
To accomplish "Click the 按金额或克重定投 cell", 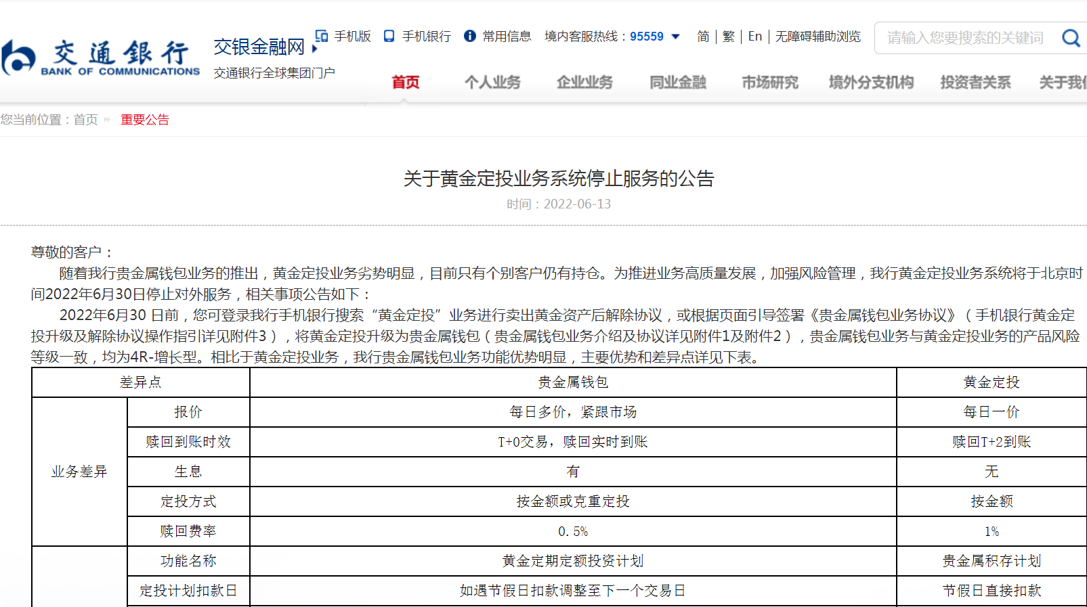I will point(573,501).
